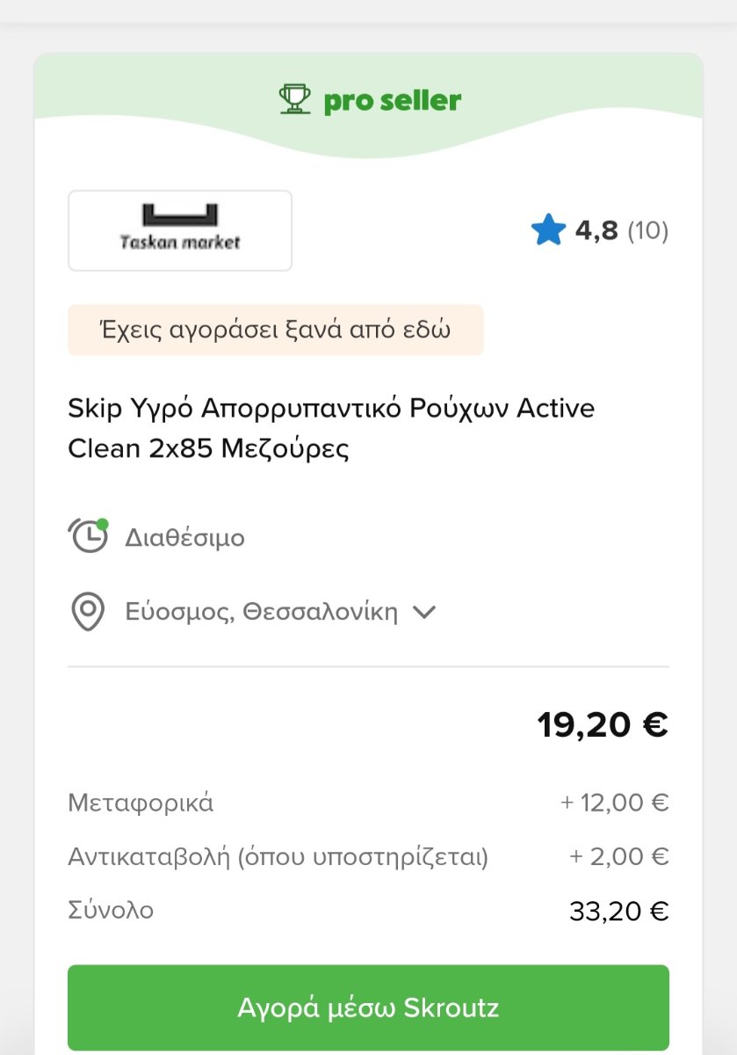737x1055 pixels.
Task: Open the Skip Υγρό Απορρυπαντικό product title
Action: coord(331,429)
